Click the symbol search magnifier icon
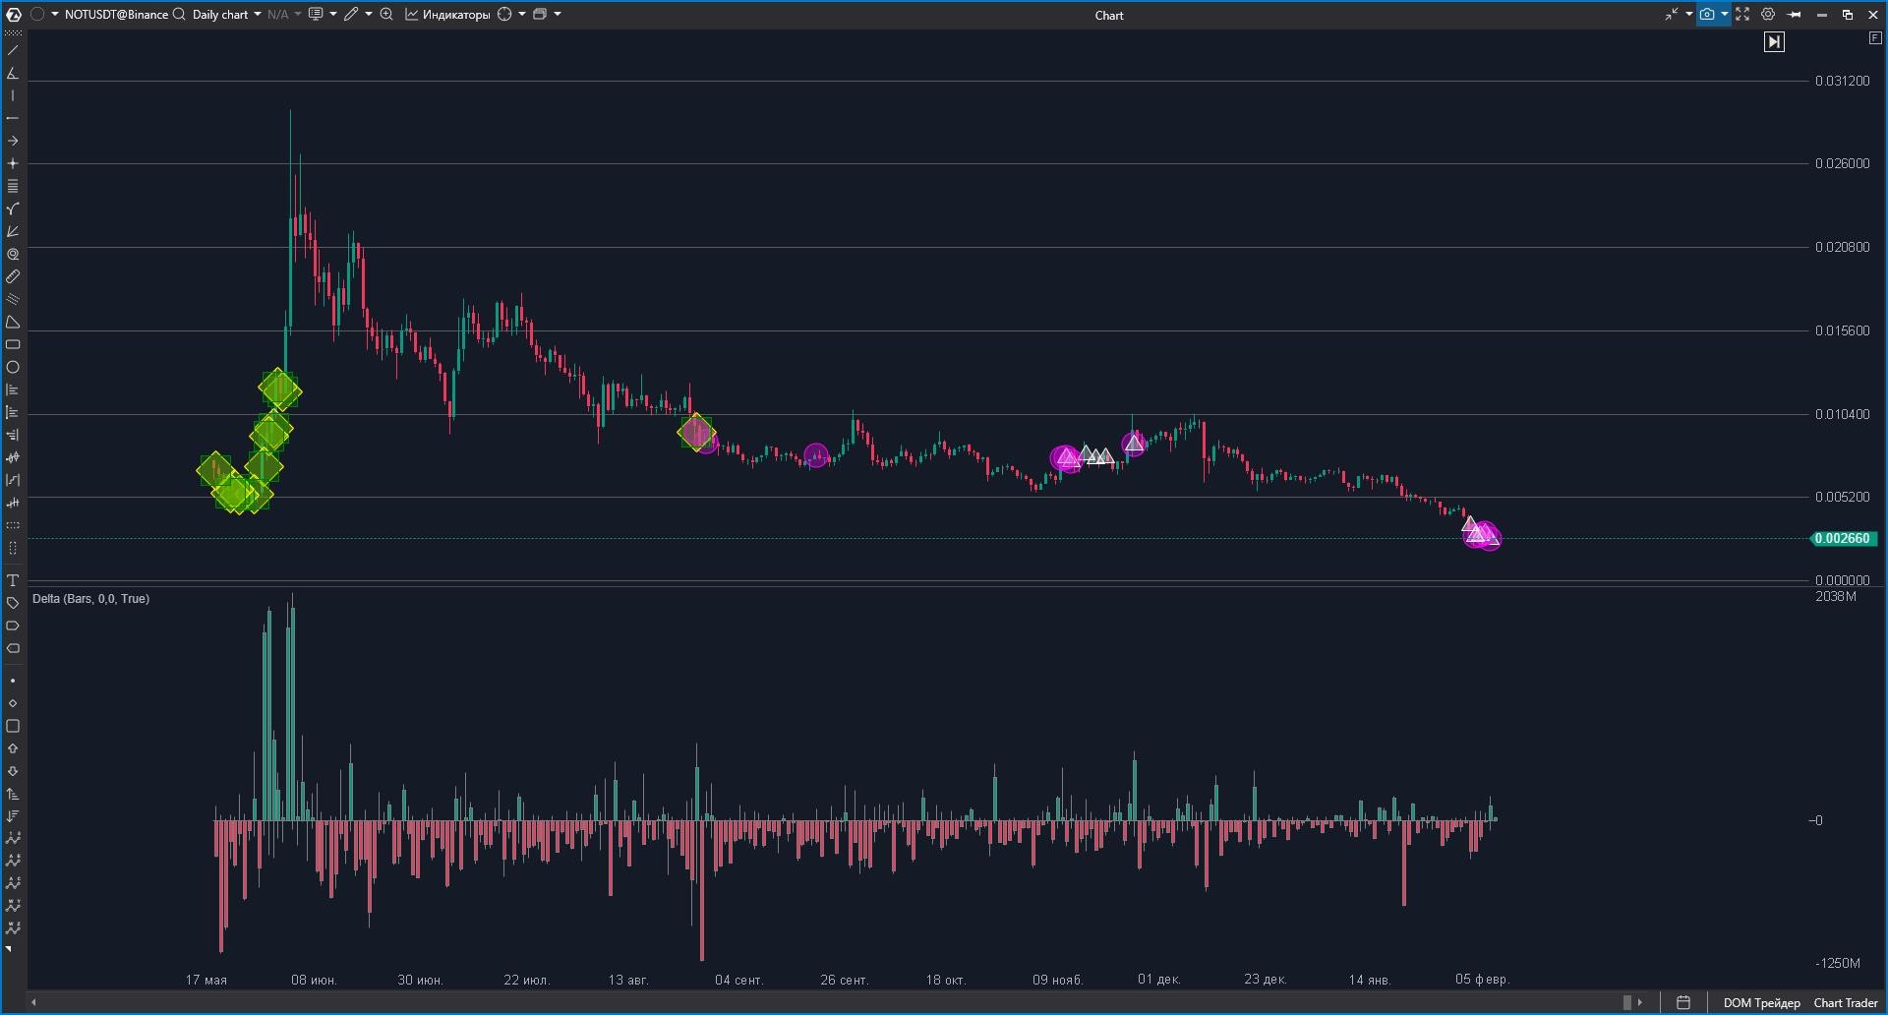This screenshot has height=1015, width=1888. (x=179, y=15)
